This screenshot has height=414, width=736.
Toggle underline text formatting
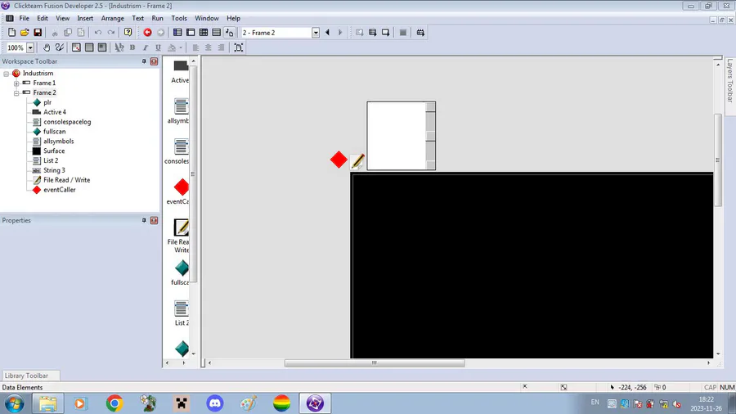point(158,47)
